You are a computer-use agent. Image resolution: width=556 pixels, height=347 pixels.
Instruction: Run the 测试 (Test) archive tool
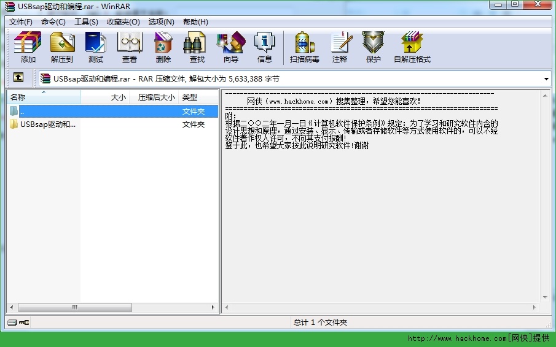[96, 47]
